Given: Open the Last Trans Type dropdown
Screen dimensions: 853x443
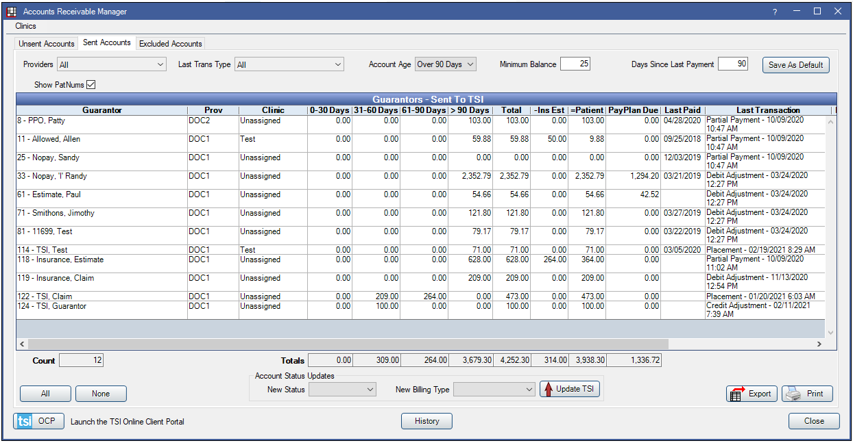Looking at the screenshot, I should 289,64.
